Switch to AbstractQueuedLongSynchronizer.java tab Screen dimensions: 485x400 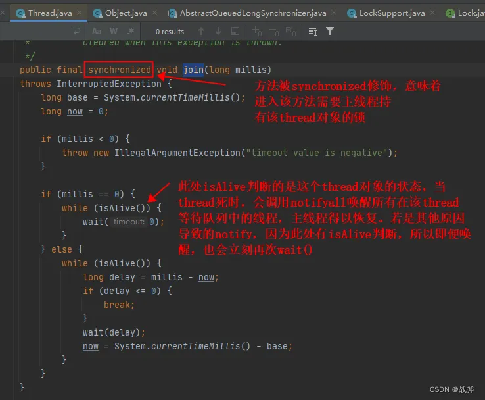coord(253,13)
